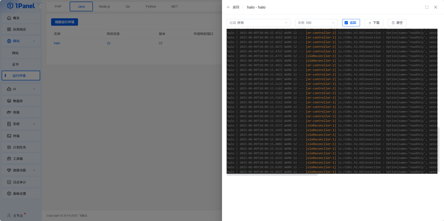Open 计划任务 scheduled tasks
Screen dimensions: 444x221
click(21, 147)
